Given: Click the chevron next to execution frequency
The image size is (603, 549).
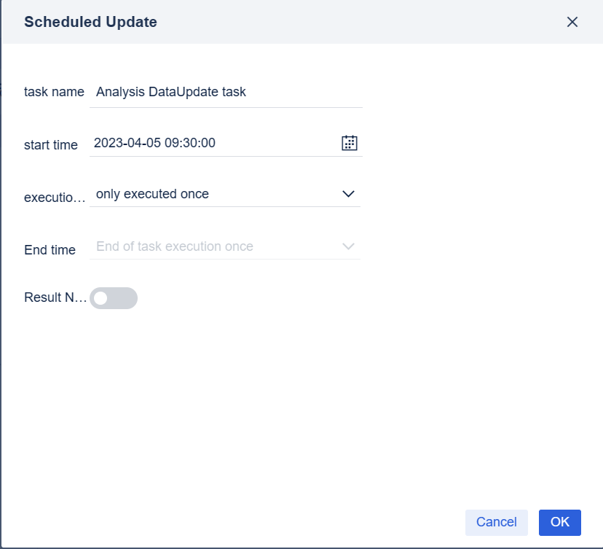Looking at the screenshot, I should pyautogui.click(x=348, y=194).
